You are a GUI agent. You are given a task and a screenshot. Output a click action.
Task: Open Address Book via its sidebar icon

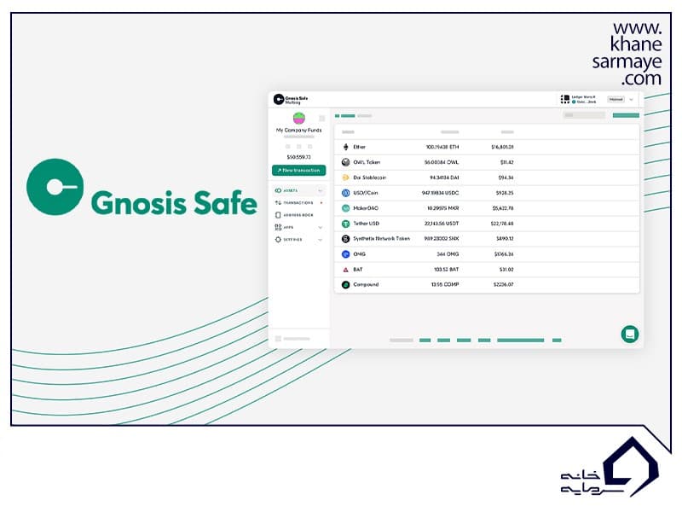pyautogui.click(x=278, y=215)
